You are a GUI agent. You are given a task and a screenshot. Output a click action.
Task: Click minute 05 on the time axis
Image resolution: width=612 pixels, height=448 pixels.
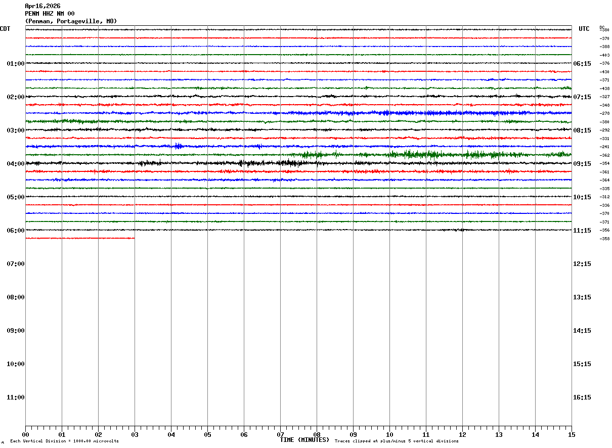pos(207,435)
